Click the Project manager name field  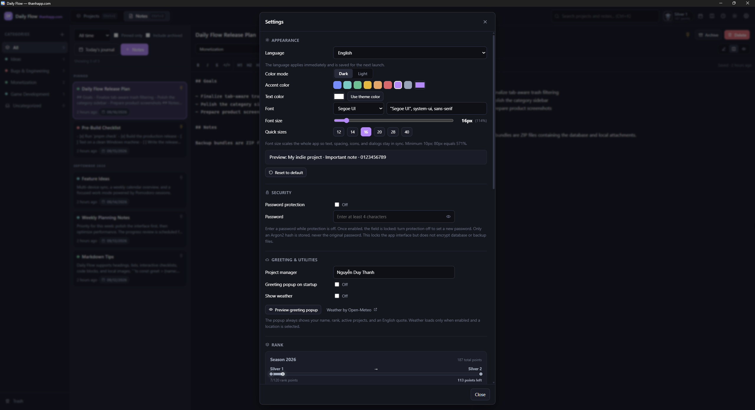click(394, 272)
